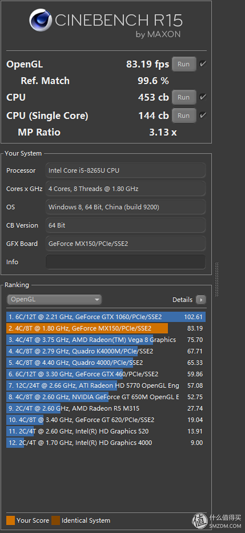
Task: Select the GeForce GT 650M ranking row
Action: (x=106, y=397)
